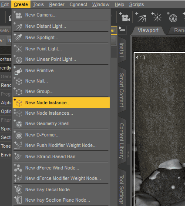
Task: Open the Edit menu
Action: pos(5,4)
